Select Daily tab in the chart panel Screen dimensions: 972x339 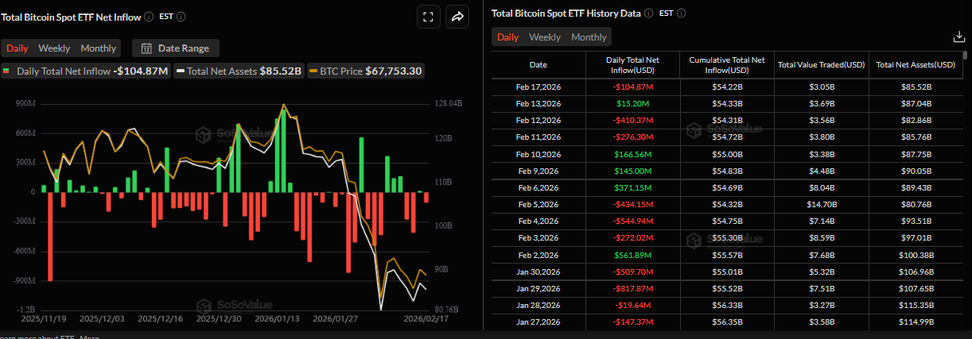tap(17, 48)
